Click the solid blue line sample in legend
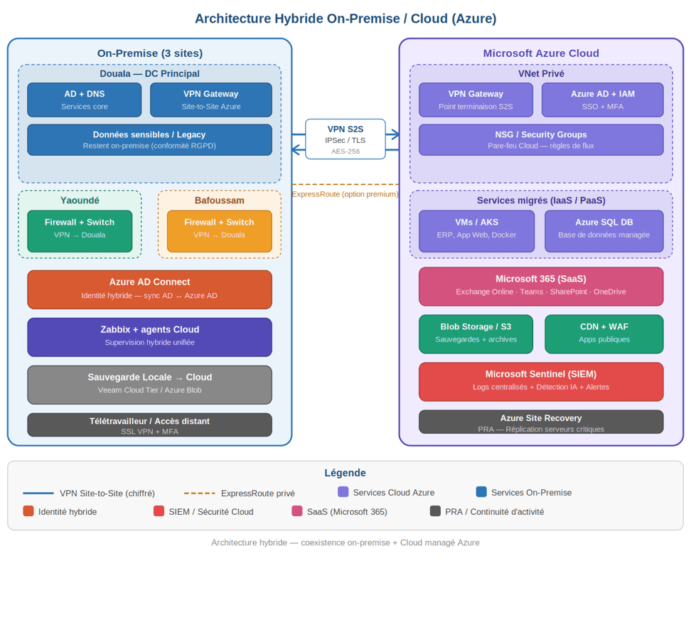The image size is (691, 630). [38, 493]
